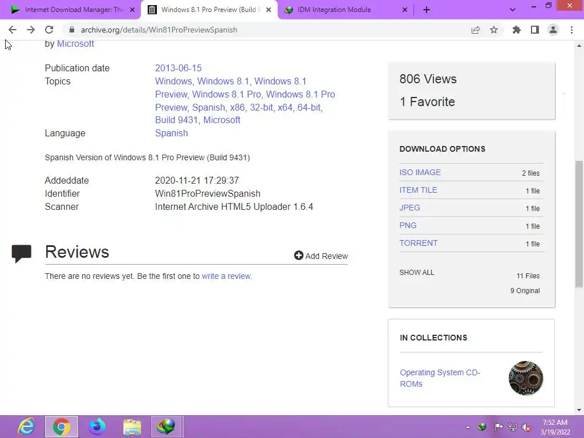Open network status tray icon

[513, 427]
